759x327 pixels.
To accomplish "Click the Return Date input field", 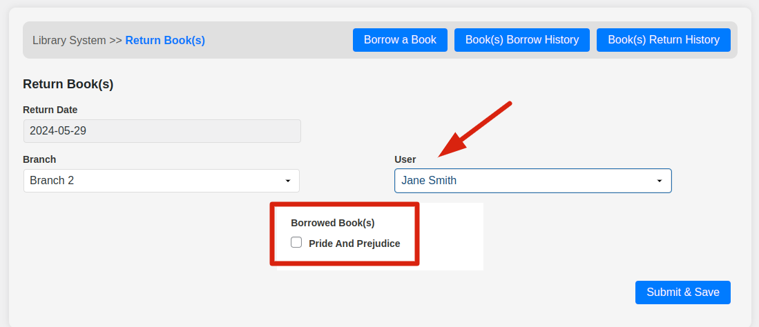I will pos(162,131).
